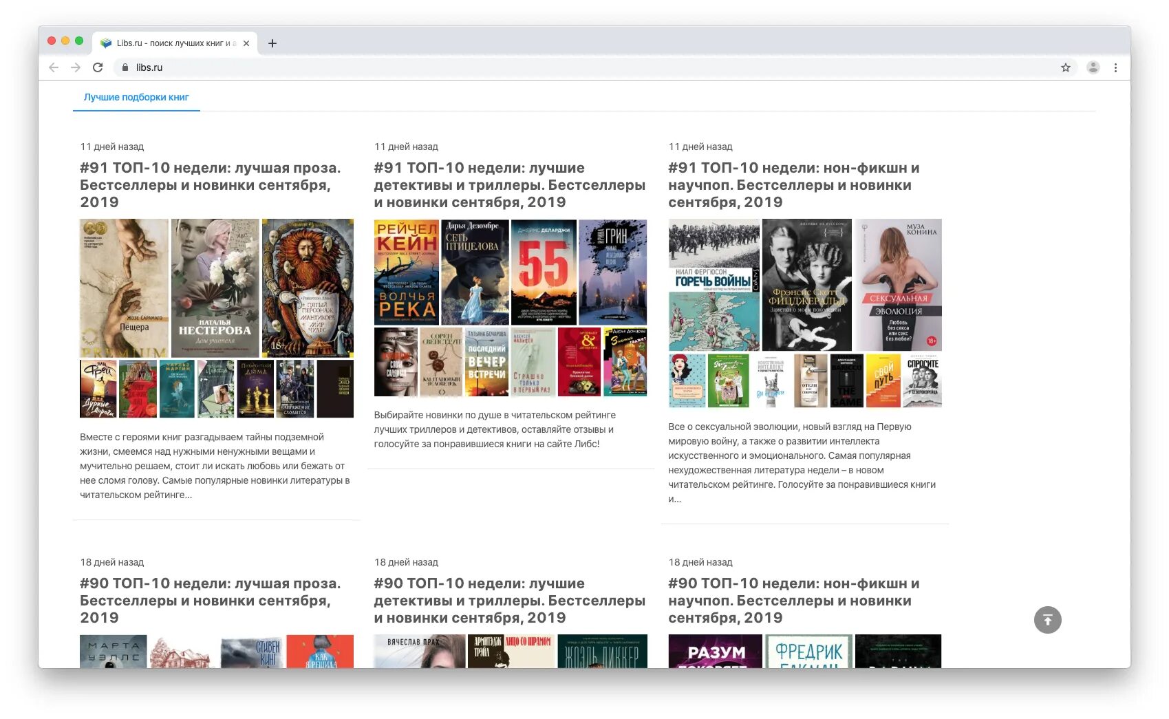Click the 'Пещера' book cover
1169x719 pixels.
124,288
